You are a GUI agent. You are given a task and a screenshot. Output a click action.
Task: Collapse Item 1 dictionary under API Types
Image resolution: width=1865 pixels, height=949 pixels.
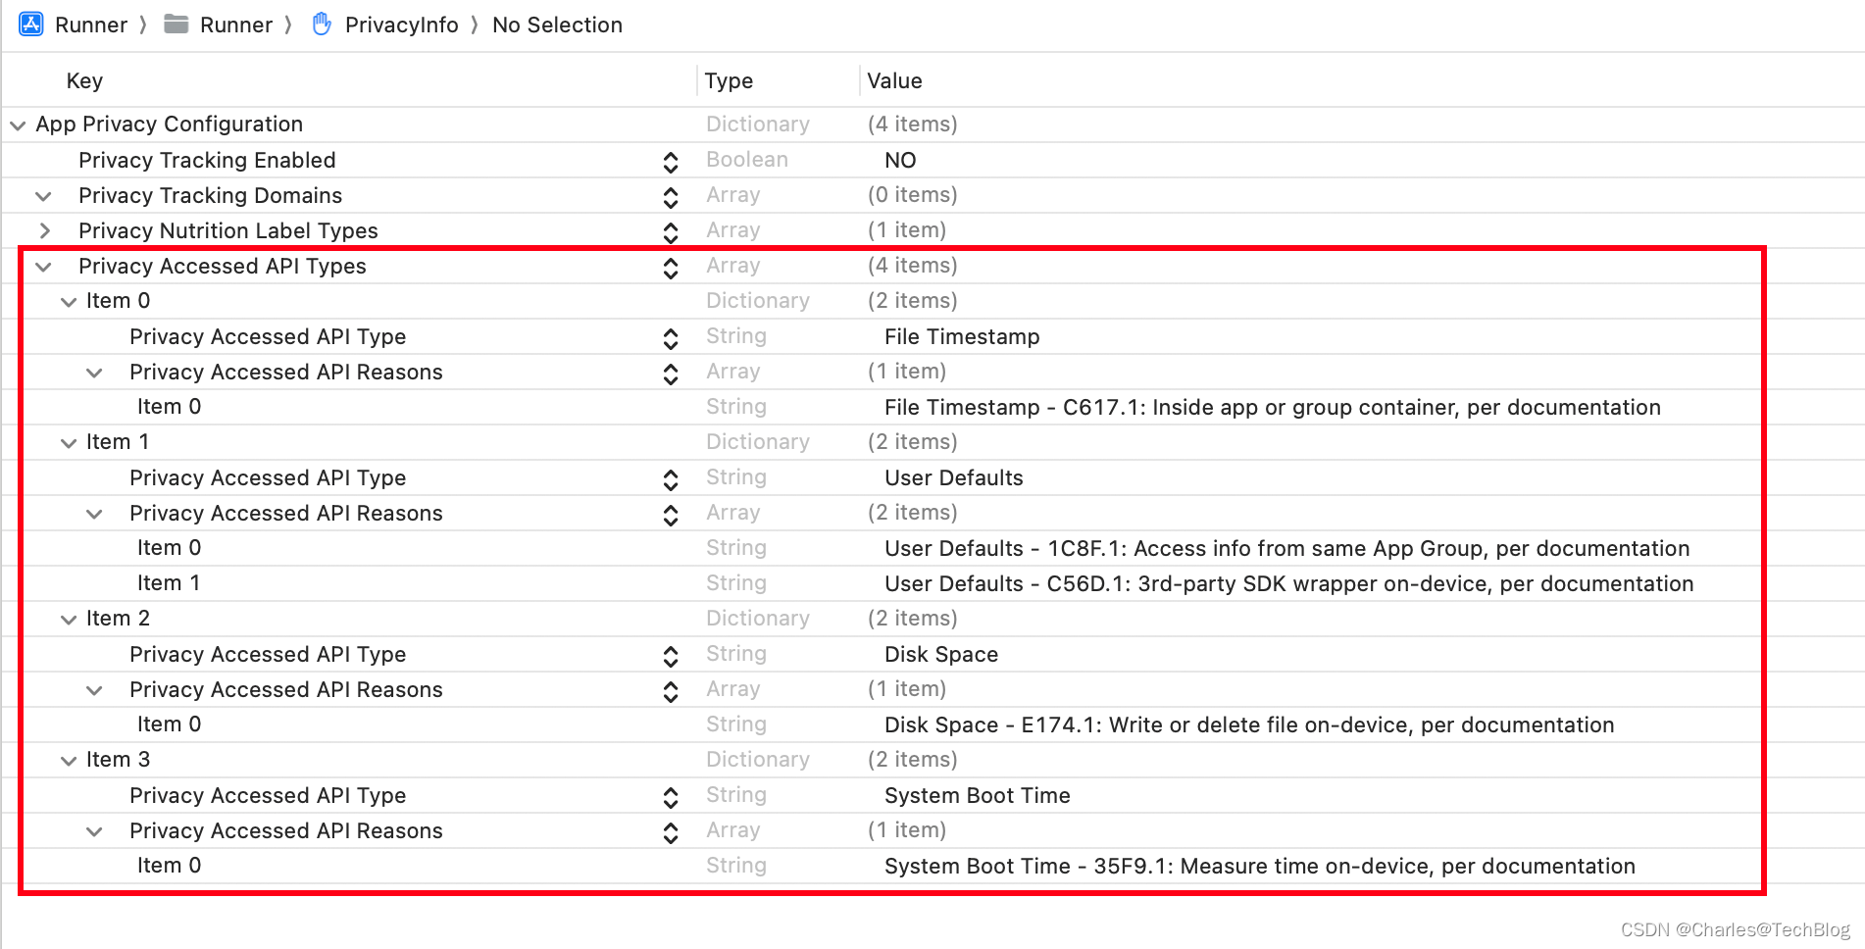(69, 443)
